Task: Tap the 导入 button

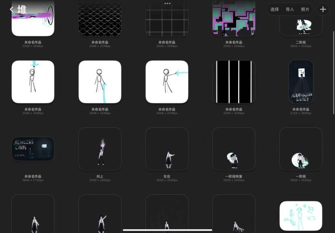Action: [x=290, y=9]
